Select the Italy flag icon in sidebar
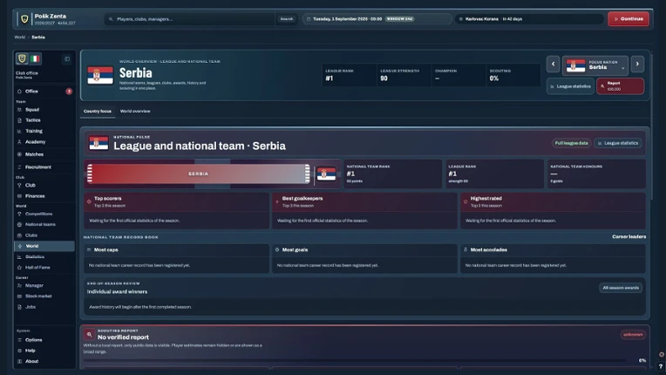Viewport: 666px width, 375px height. pyautogui.click(x=35, y=58)
